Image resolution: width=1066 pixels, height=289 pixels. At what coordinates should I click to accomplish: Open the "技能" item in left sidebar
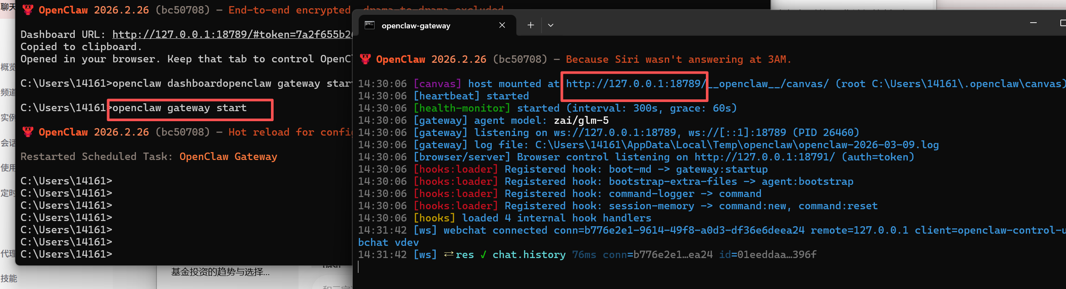click(9, 279)
